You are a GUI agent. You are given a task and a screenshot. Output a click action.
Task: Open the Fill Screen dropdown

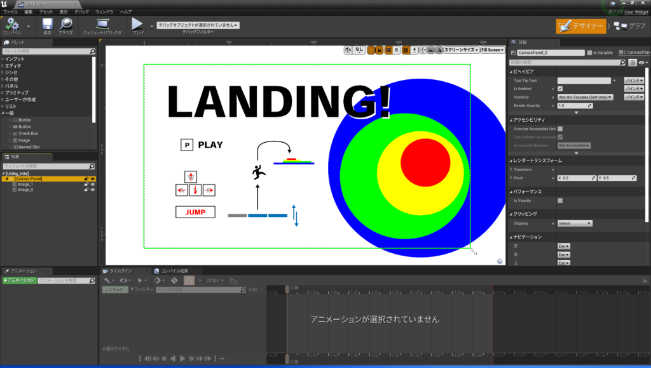point(493,49)
